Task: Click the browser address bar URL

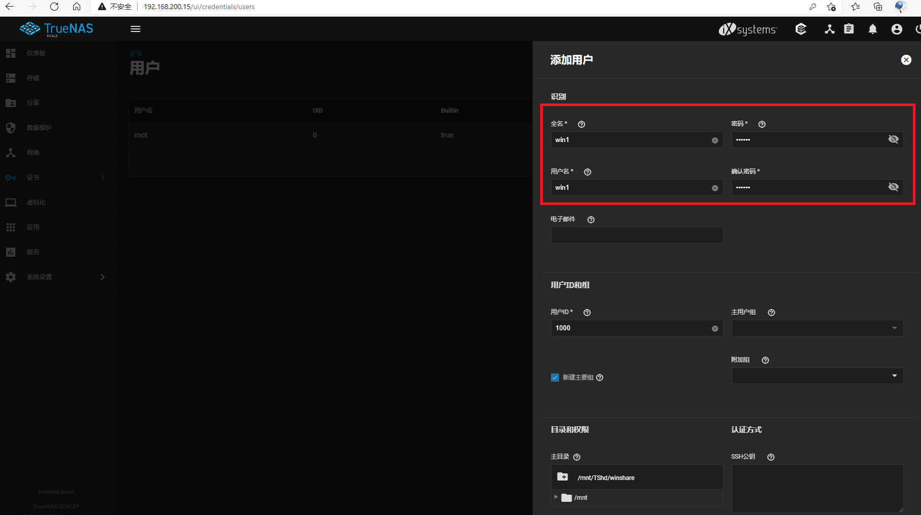Action: [x=199, y=7]
